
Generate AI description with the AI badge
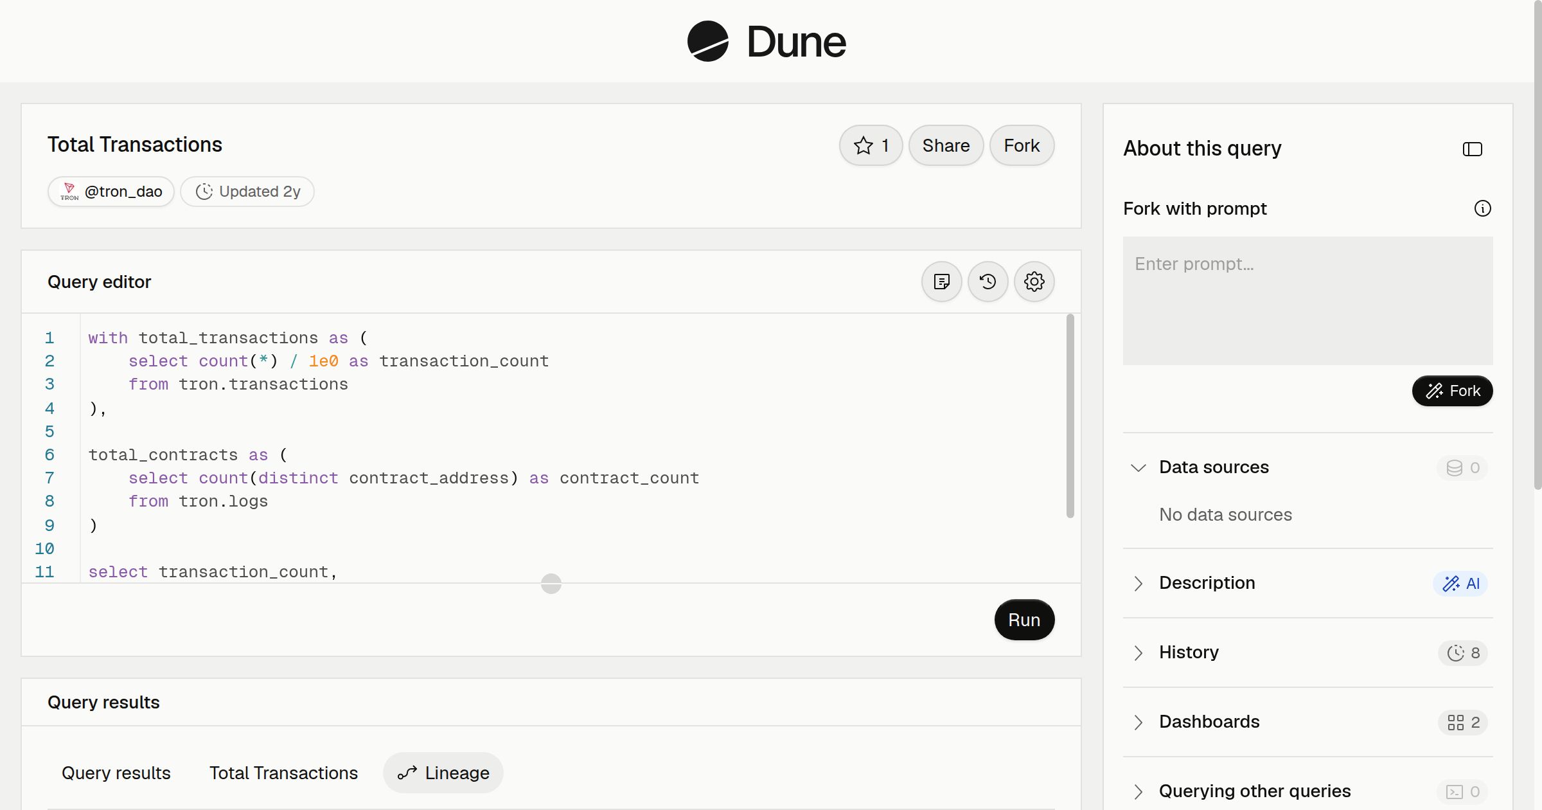coord(1460,584)
